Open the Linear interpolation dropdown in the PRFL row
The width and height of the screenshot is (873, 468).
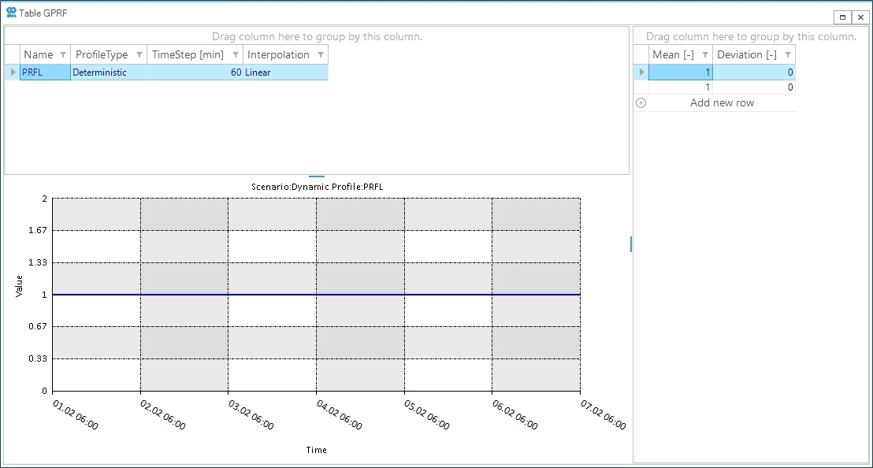[x=258, y=72]
